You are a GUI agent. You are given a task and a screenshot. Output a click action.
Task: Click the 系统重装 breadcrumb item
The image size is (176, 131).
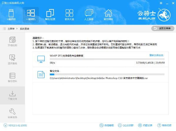(x=24, y=29)
